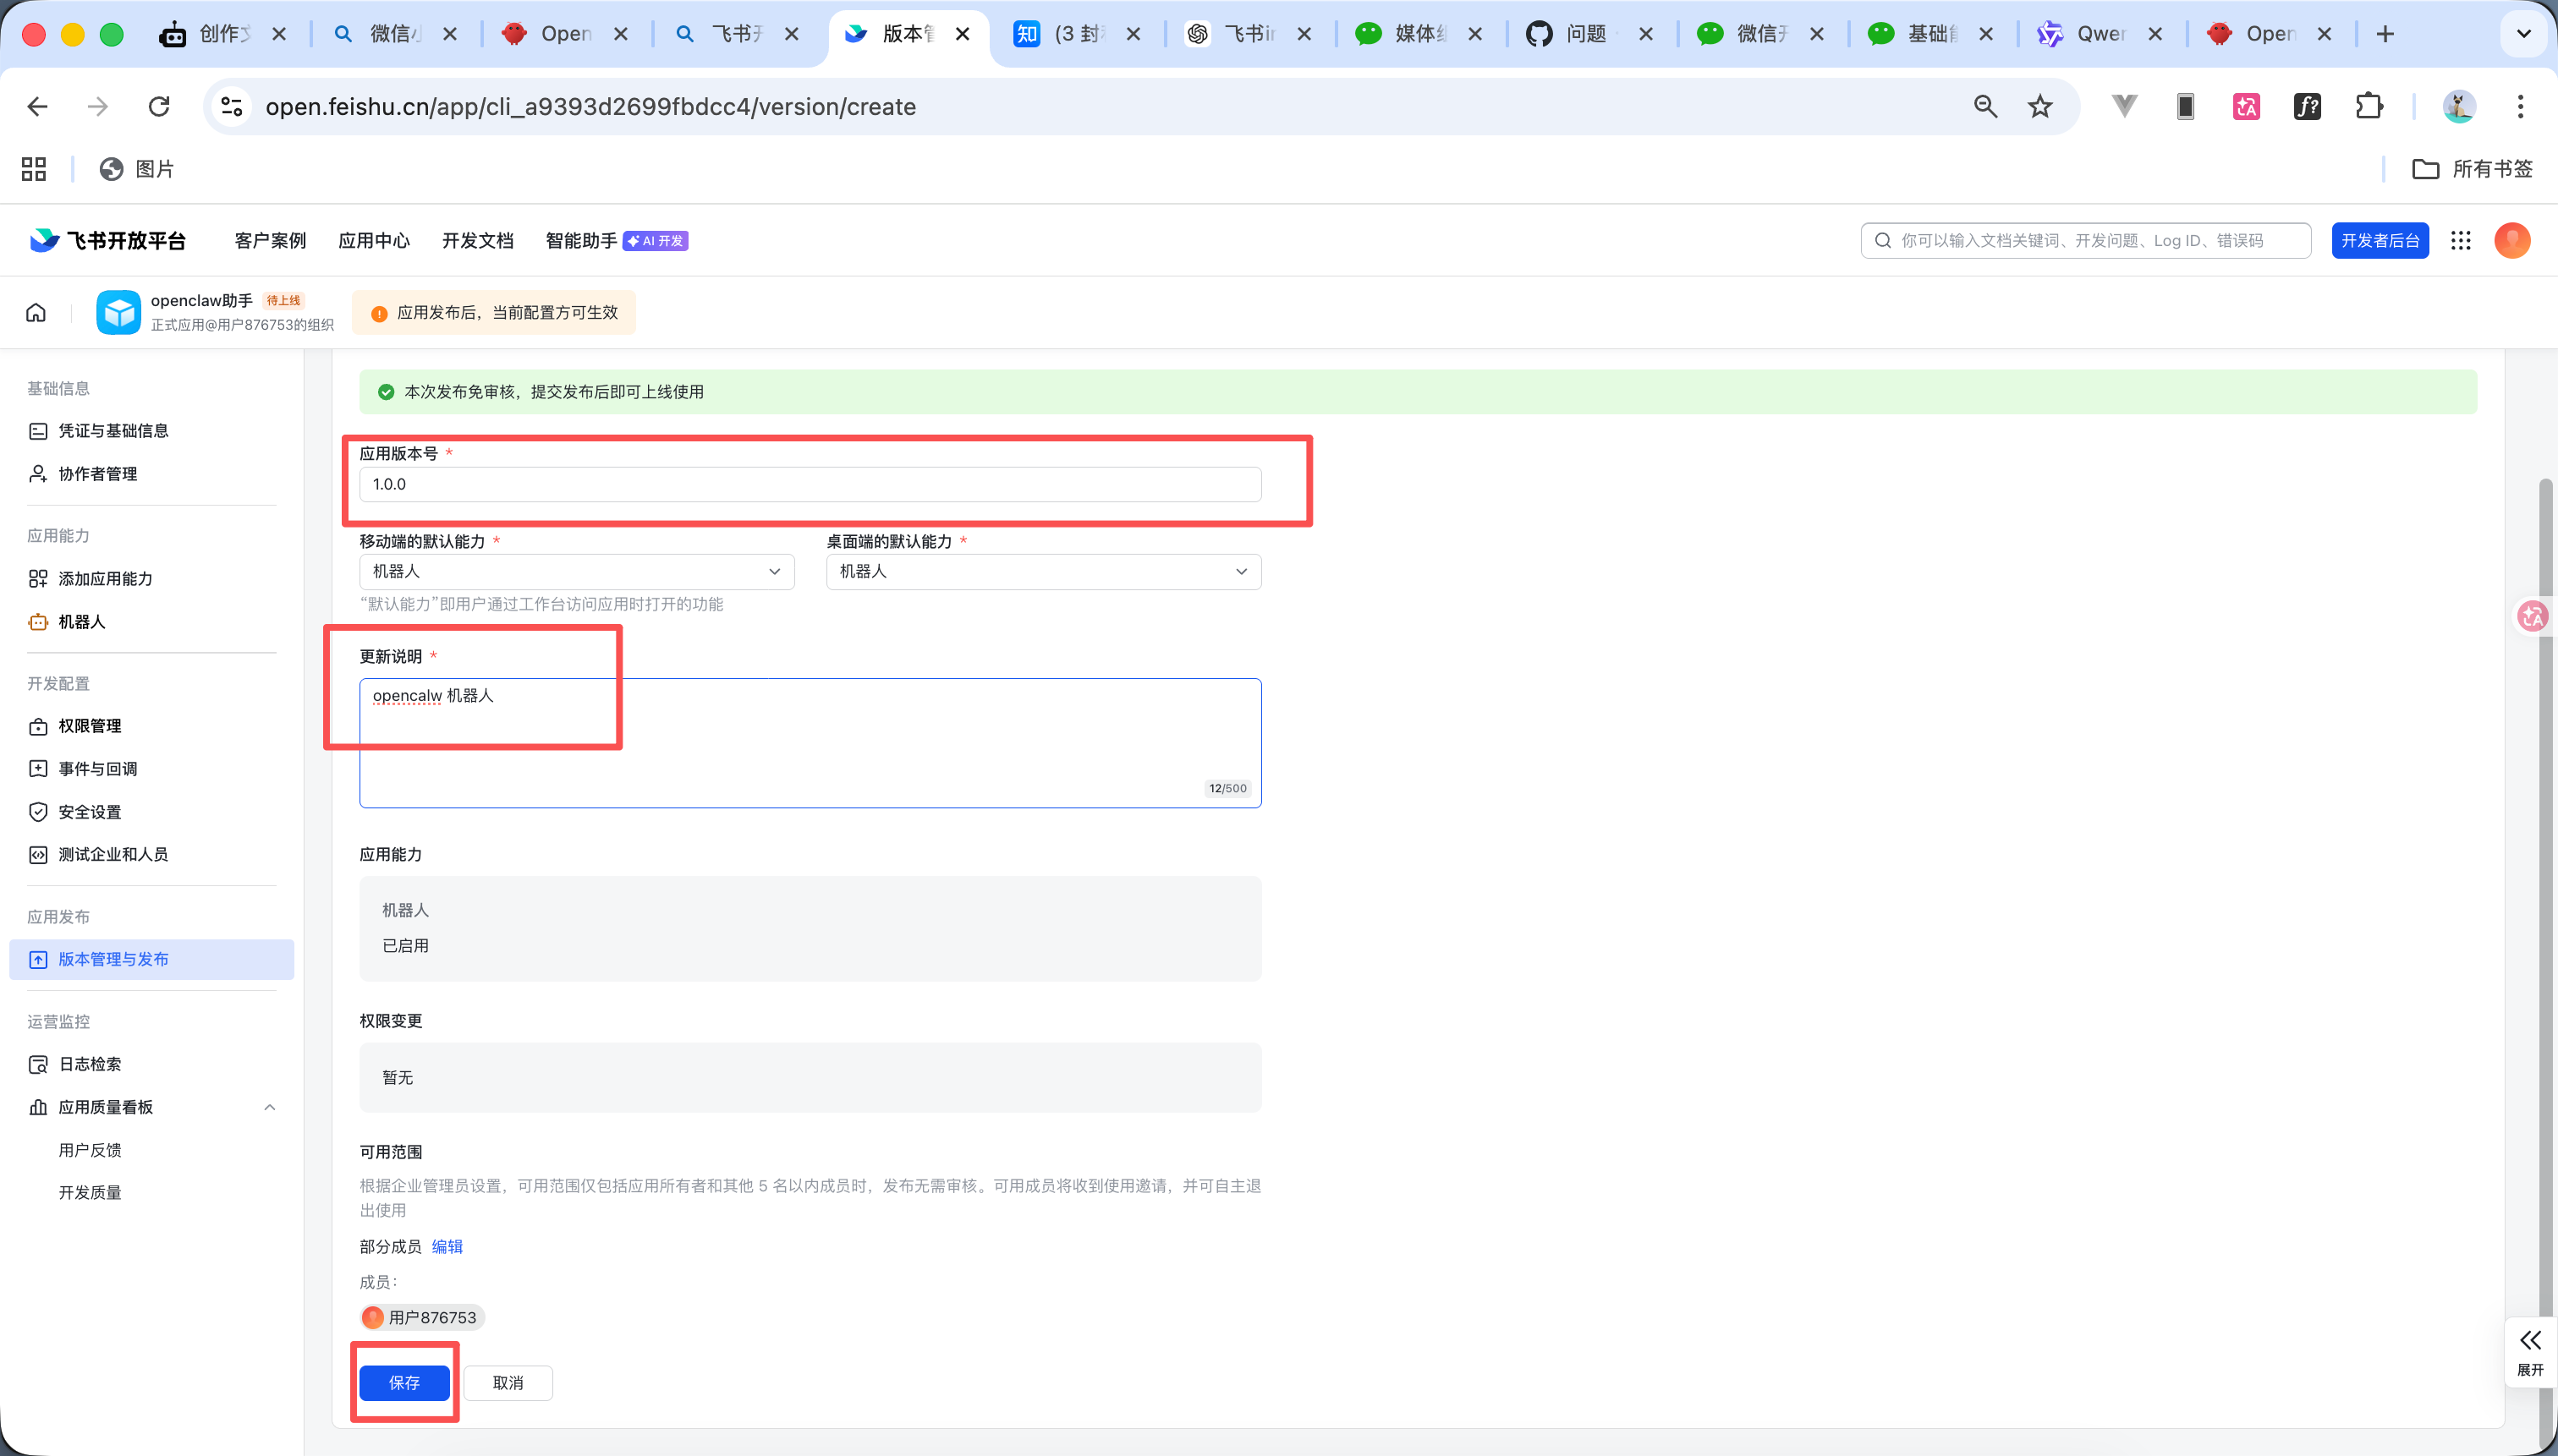The image size is (2558, 1456).
Task: Select 事件与回调 in the sidebar
Action: [x=97, y=769]
